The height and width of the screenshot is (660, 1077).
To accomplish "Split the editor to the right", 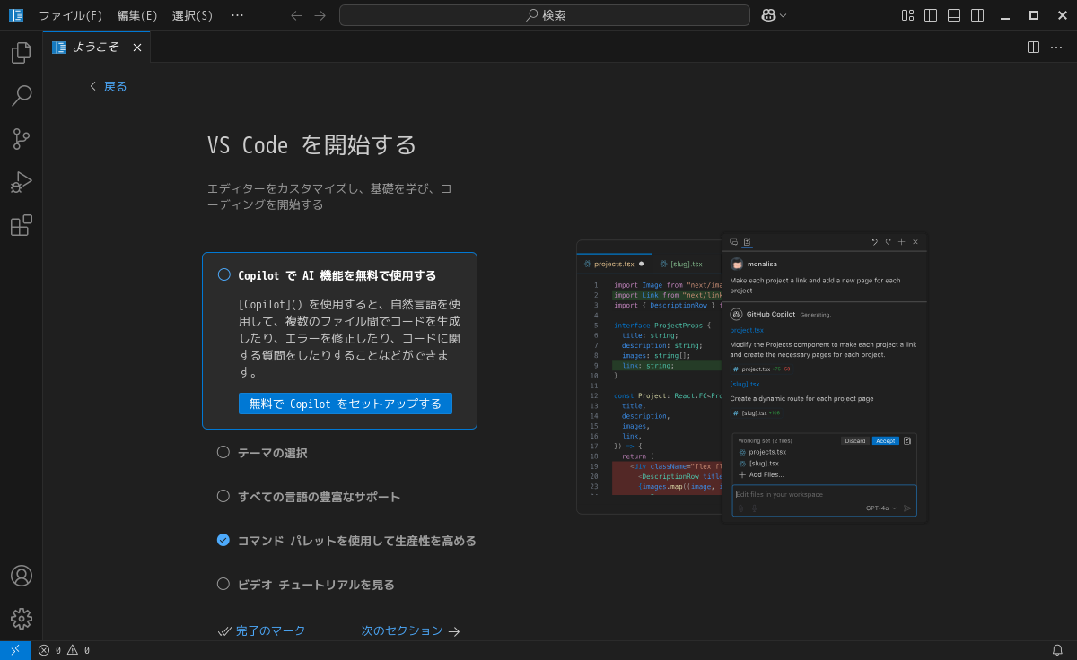I will [1033, 48].
